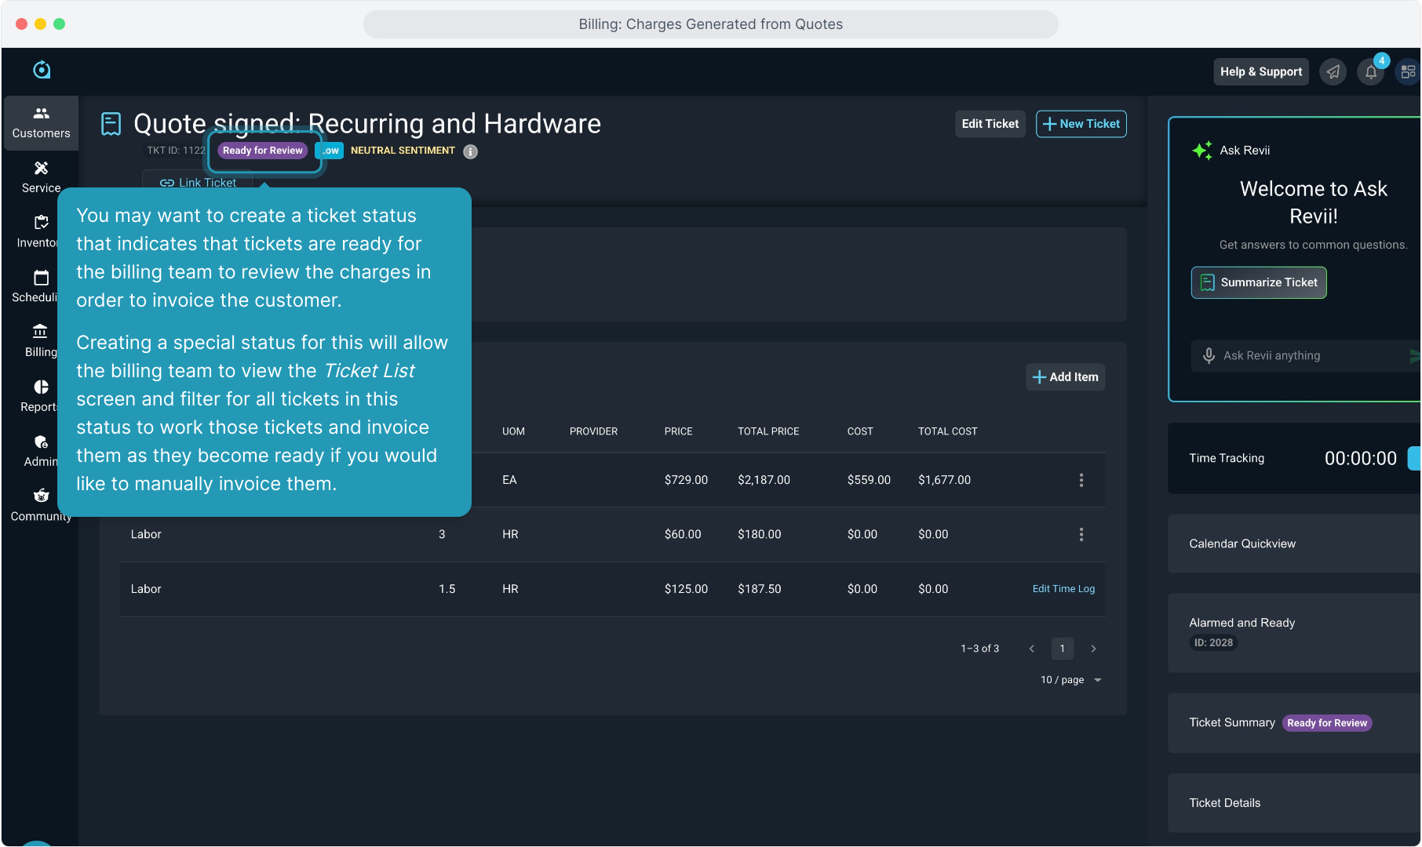The image size is (1422, 847).
Task: Open the Service sidebar section
Action: tap(41, 177)
